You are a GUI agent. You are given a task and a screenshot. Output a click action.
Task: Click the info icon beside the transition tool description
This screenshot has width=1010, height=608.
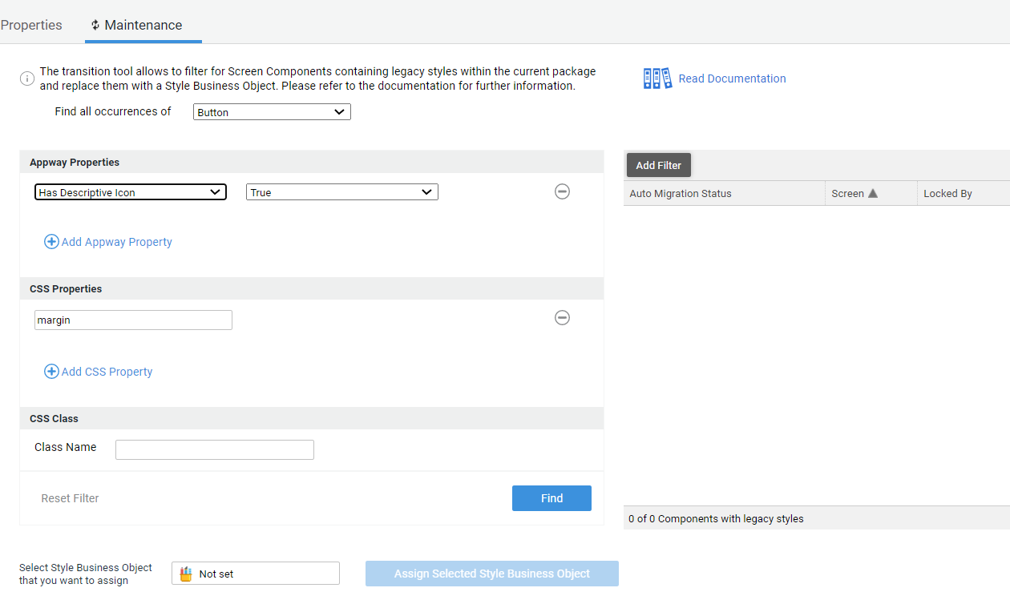pos(26,79)
